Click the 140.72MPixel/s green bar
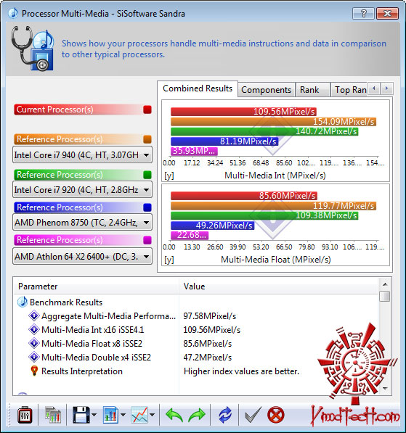This screenshot has width=406, height=433. (x=264, y=131)
